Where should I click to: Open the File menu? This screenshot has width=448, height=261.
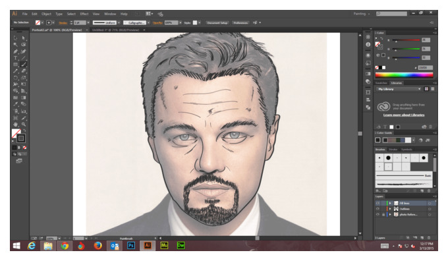click(25, 14)
